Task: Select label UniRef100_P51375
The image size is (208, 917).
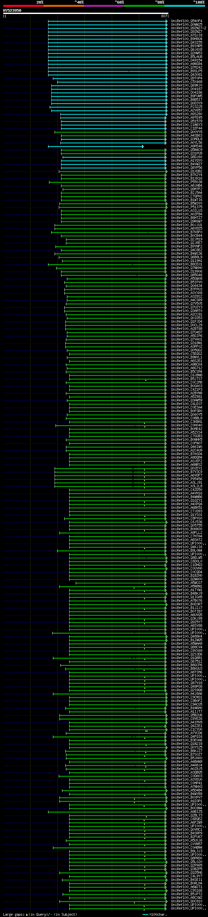Action: pyautogui.click(x=187, y=207)
